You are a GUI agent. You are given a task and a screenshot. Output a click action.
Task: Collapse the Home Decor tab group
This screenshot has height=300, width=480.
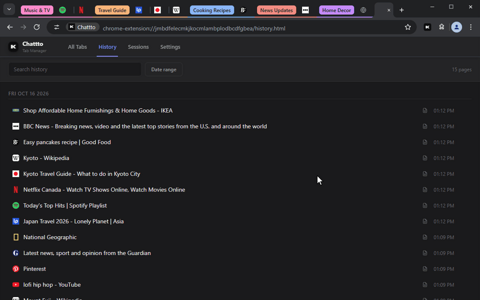(x=336, y=10)
